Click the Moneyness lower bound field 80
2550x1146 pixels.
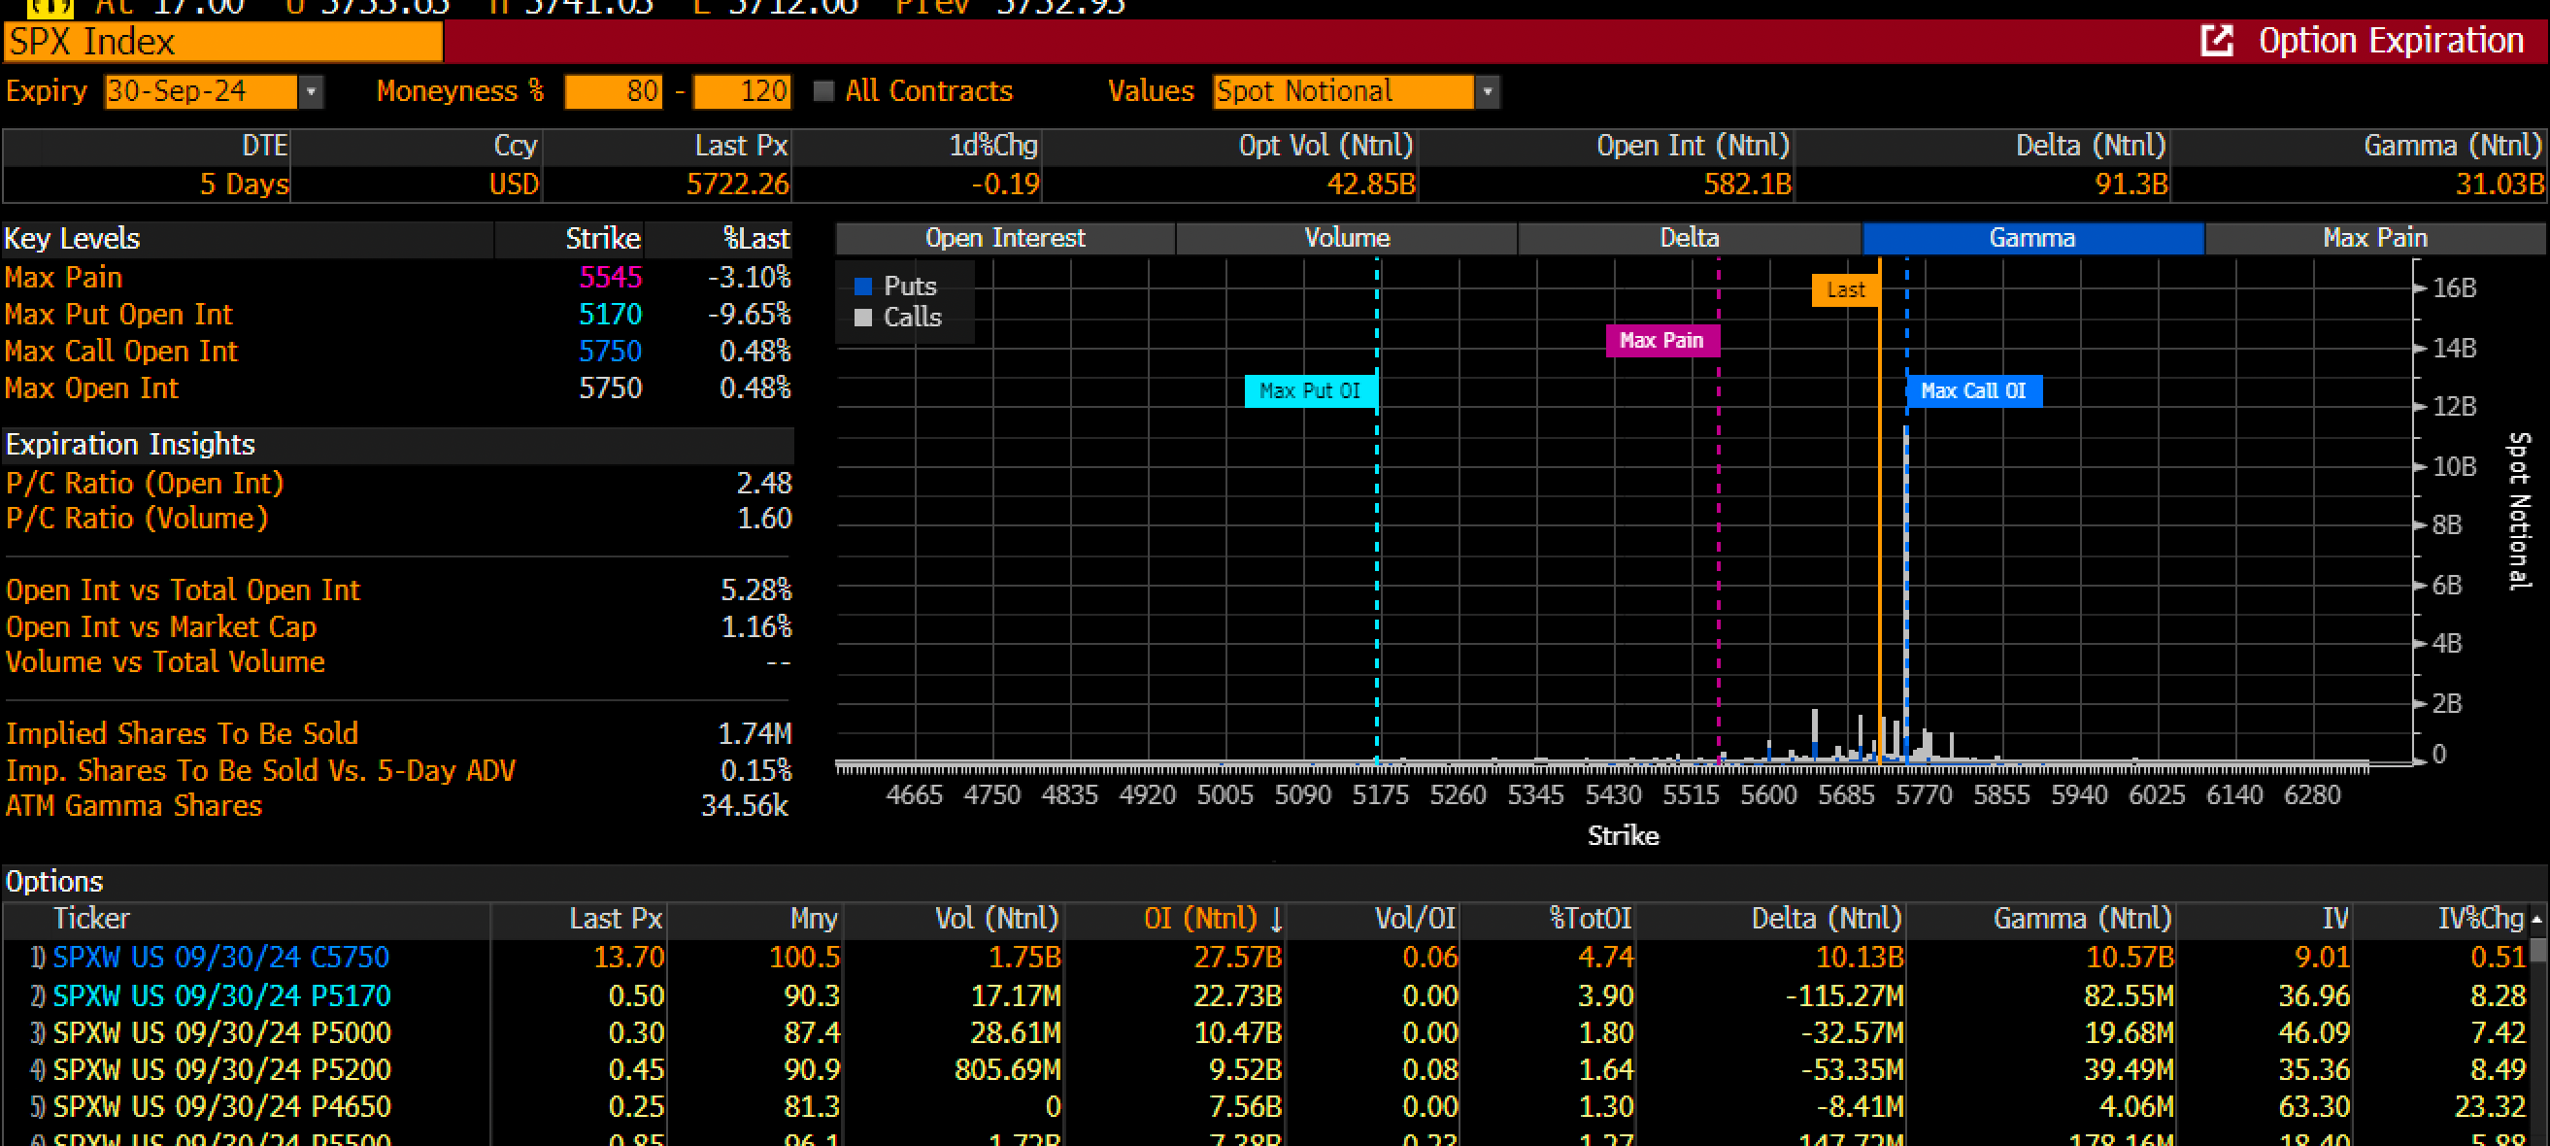(x=613, y=92)
